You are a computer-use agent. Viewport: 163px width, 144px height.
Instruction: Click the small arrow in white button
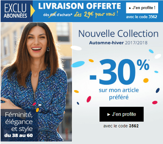click(x=130, y=8)
